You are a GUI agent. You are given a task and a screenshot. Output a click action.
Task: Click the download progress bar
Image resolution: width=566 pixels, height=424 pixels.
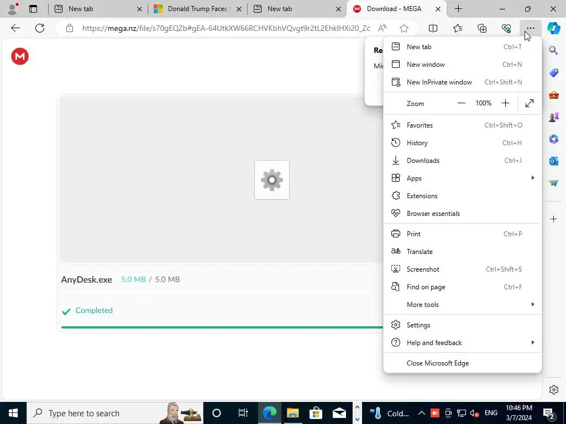222,327
